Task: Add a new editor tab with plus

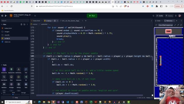Action: [86, 21]
